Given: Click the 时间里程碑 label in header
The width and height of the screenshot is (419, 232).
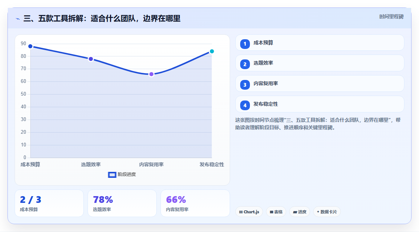Looking at the screenshot, I should click(391, 17).
